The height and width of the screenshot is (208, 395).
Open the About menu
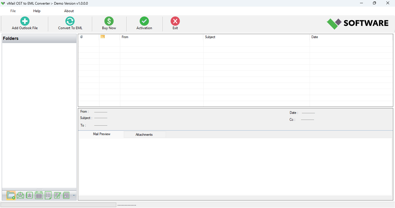coord(69,11)
